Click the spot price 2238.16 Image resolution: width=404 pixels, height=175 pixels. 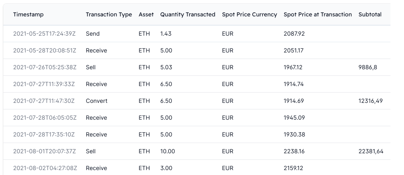coord(294,151)
